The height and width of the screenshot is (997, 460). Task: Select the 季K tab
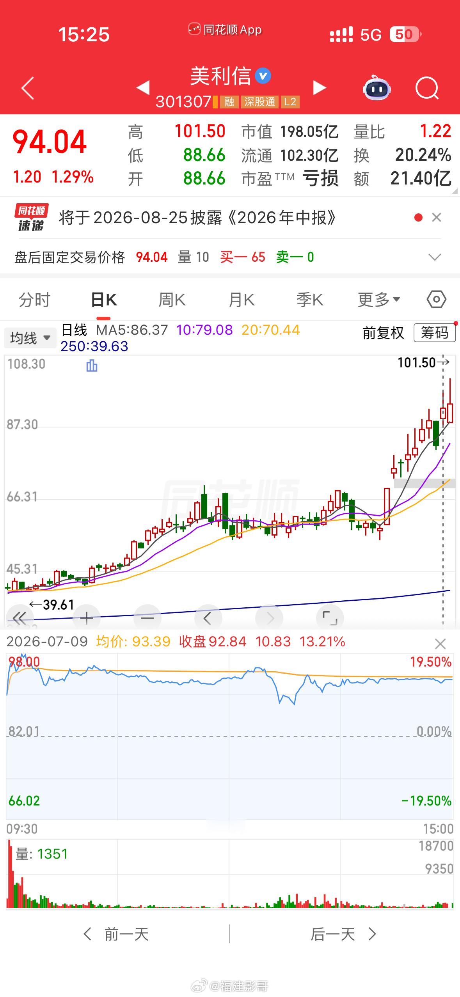pyautogui.click(x=310, y=300)
